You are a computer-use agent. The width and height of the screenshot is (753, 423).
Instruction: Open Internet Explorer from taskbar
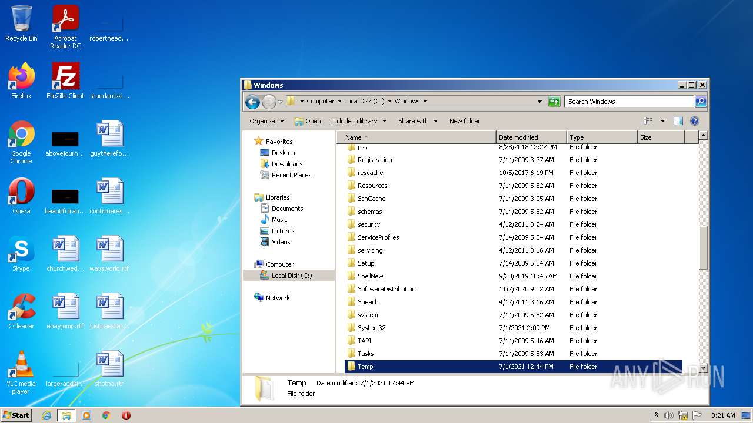(x=46, y=415)
